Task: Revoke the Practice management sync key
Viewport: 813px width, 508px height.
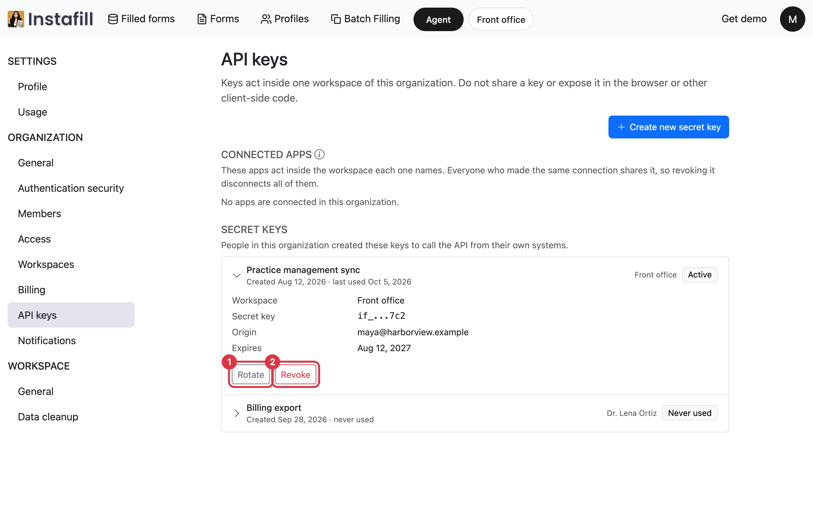Action: click(x=296, y=375)
